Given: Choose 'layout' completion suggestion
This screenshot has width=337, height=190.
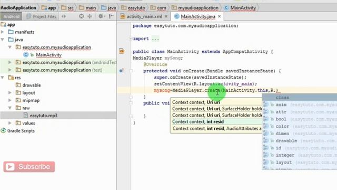Looking at the screenshot, I should click(x=300, y=163).
